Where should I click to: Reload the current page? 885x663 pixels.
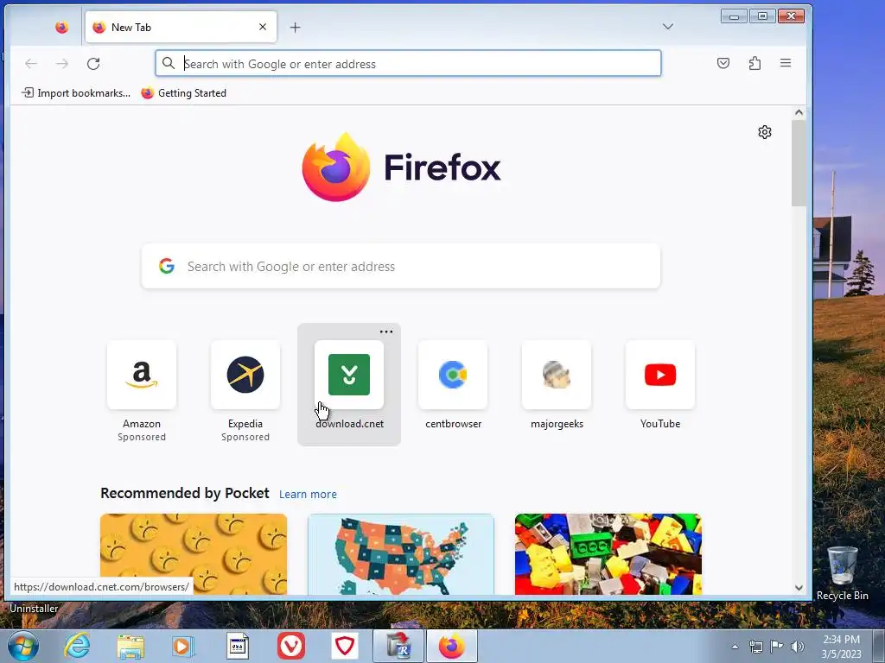click(93, 64)
